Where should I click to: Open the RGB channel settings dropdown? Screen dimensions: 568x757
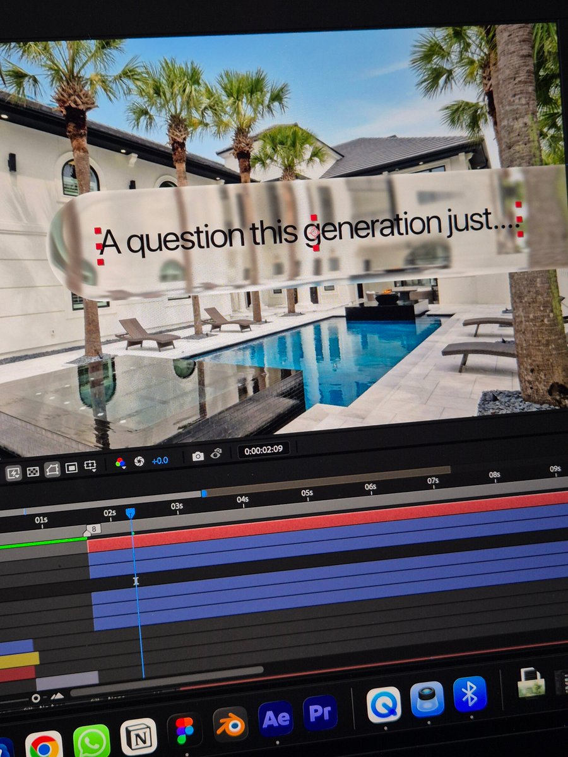pyautogui.click(x=121, y=463)
